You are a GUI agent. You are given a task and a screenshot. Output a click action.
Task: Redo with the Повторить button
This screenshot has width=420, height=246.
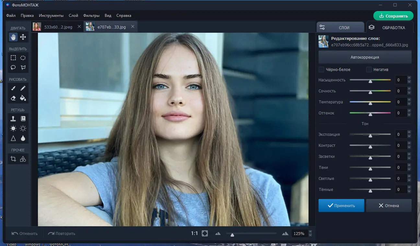(62, 233)
